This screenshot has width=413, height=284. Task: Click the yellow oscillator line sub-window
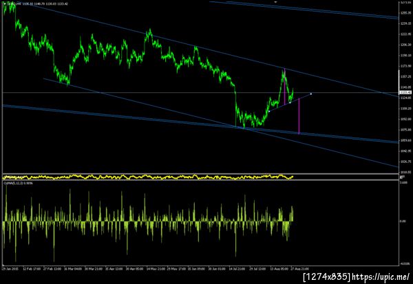click(x=200, y=177)
